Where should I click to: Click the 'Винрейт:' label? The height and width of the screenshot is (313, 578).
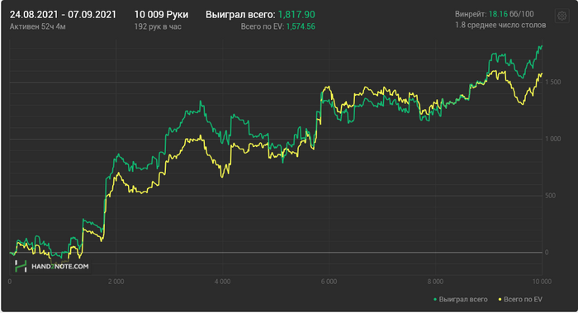click(x=471, y=14)
